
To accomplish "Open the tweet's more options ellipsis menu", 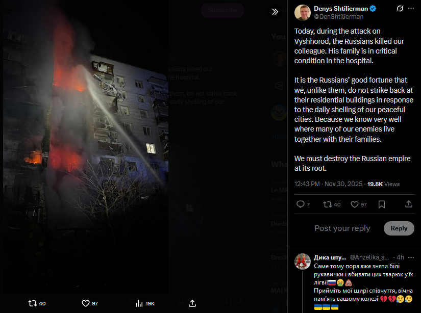I will pos(411,9).
